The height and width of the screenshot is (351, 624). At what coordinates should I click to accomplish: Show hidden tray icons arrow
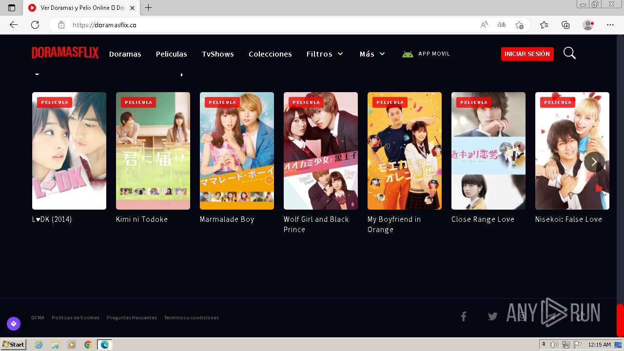click(x=544, y=345)
